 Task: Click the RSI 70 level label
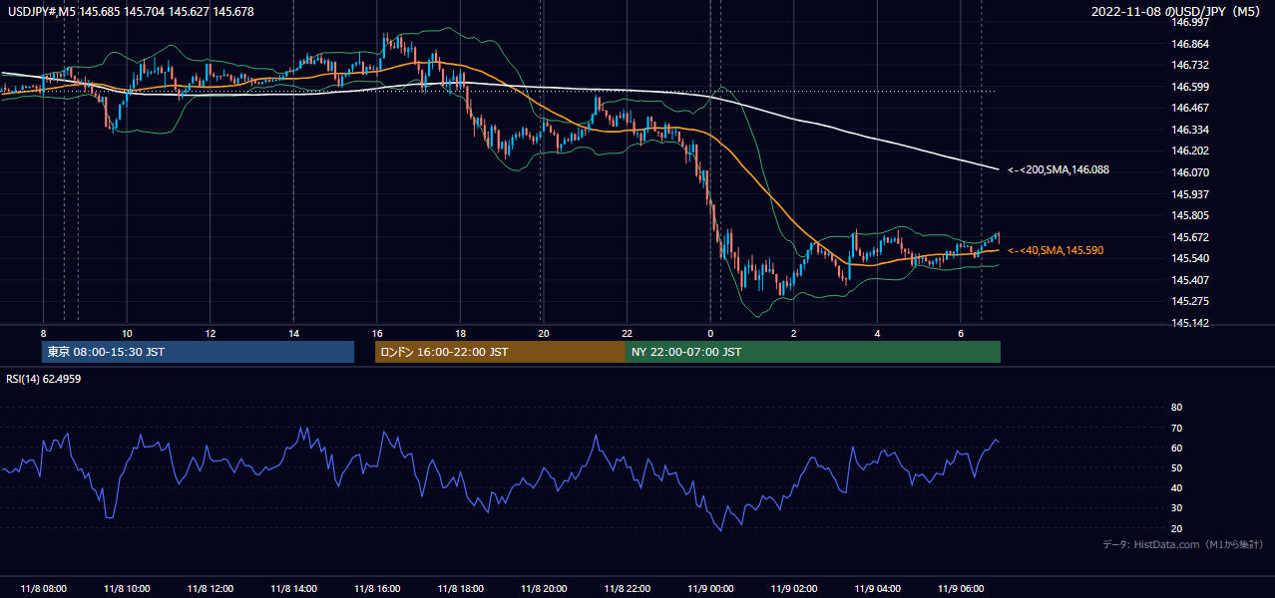(x=1176, y=428)
